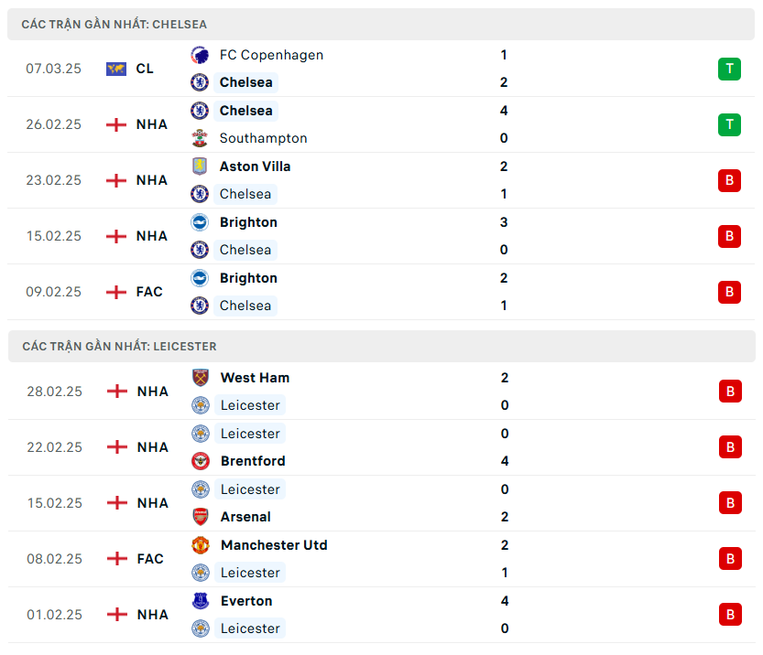Click the Manchester Utd club crest
The image size is (763, 655).
(x=200, y=545)
